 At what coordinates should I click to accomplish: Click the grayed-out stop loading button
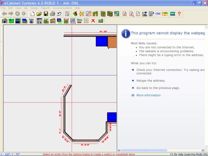[17, 14]
